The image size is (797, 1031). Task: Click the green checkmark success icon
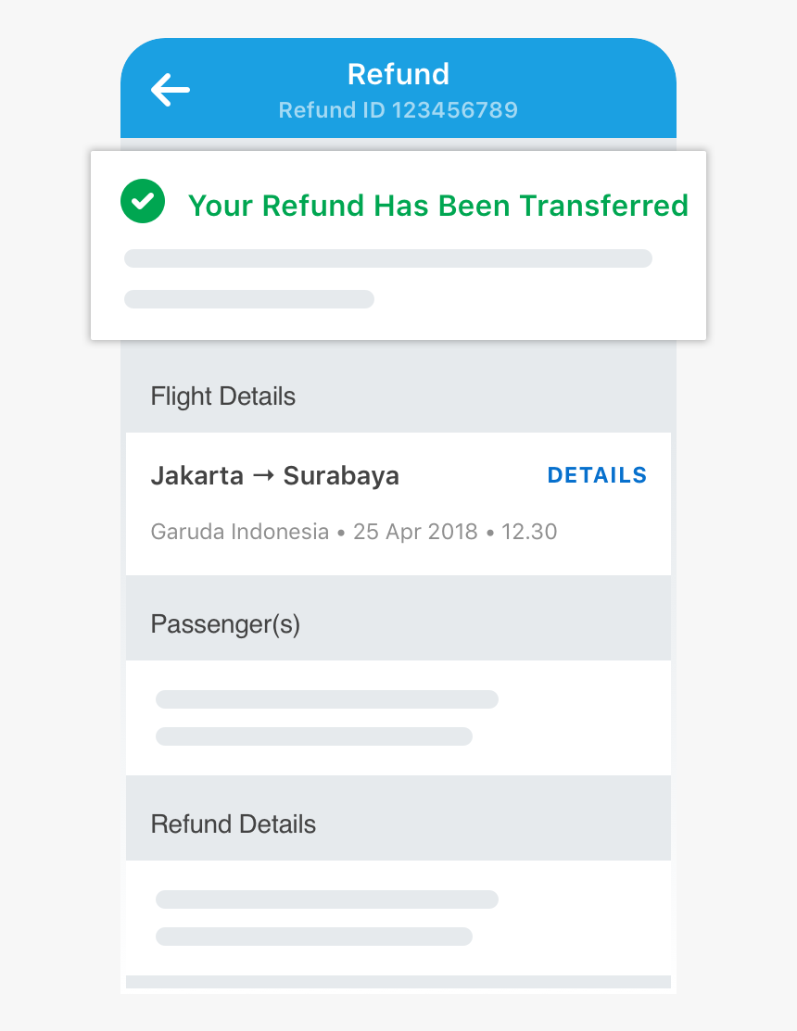143,201
